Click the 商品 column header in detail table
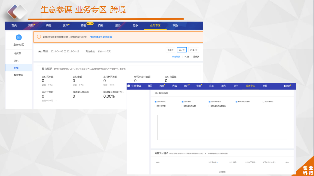 (x=158, y=162)
